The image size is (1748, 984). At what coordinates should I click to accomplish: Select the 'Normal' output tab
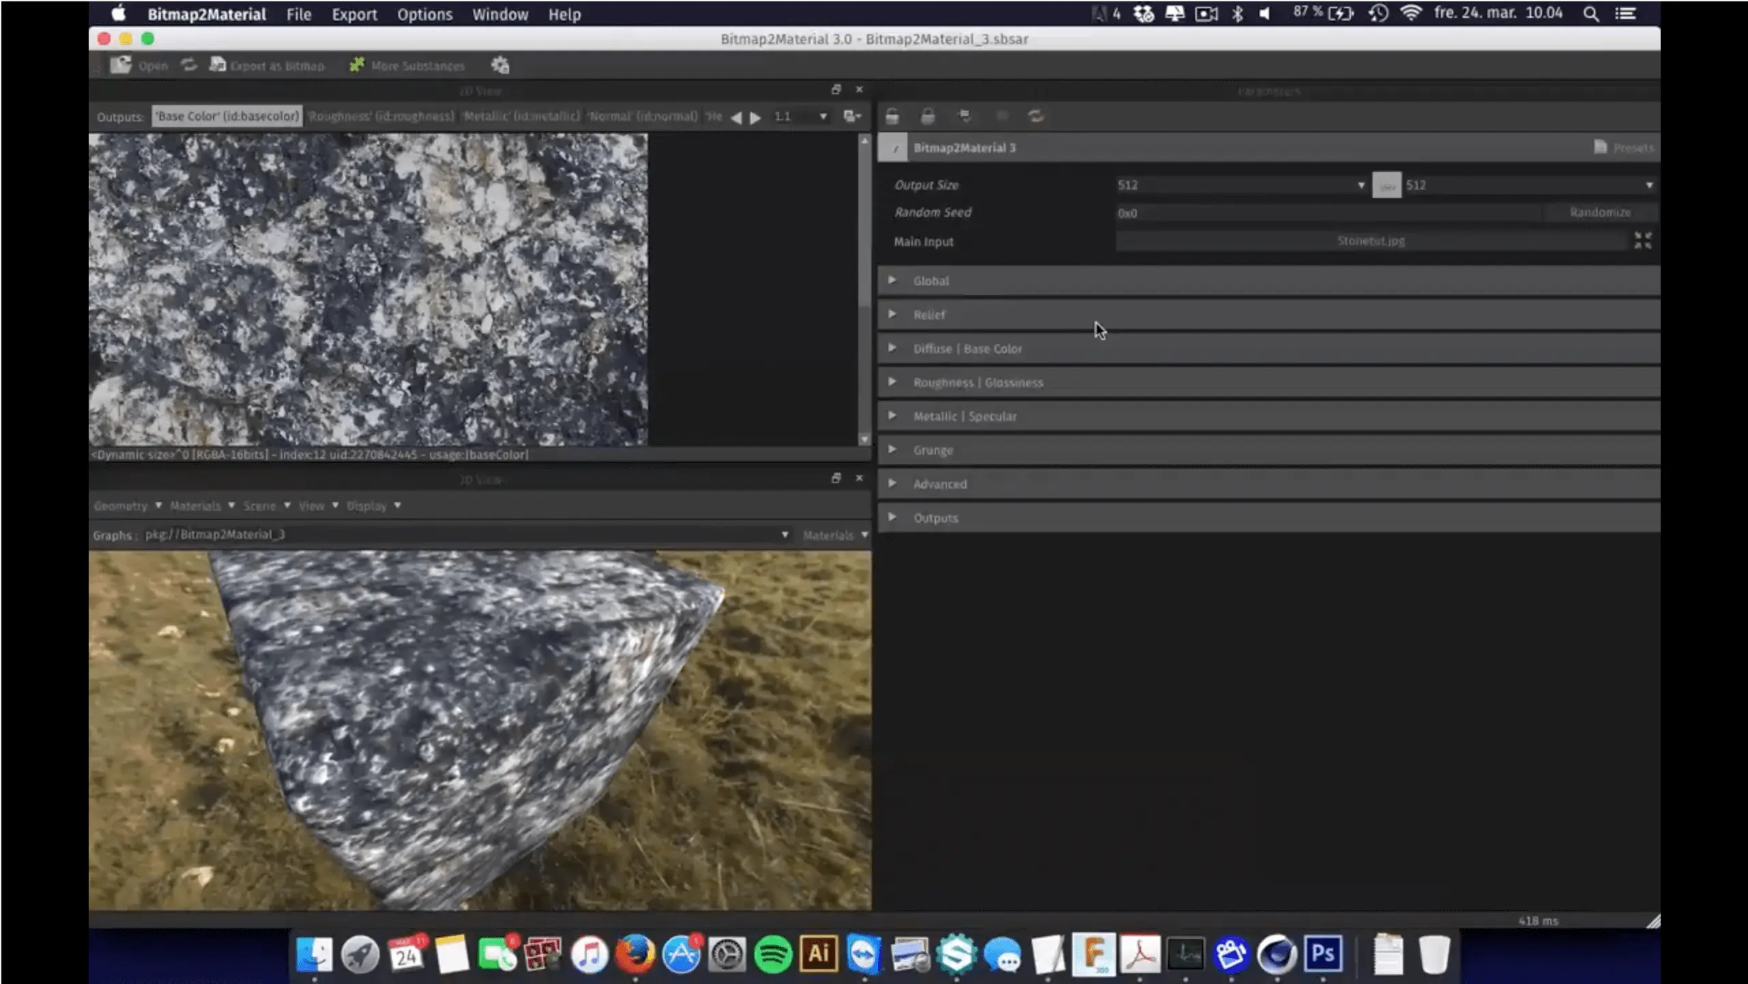pyautogui.click(x=643, y=116)
